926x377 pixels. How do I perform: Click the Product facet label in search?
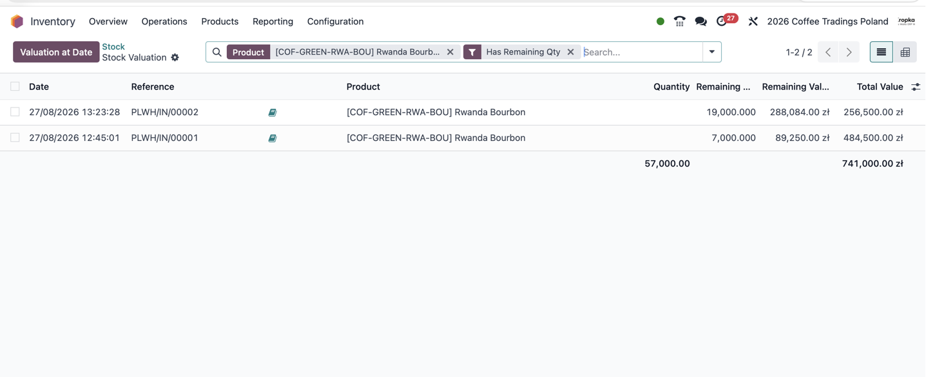click(248, 52)
